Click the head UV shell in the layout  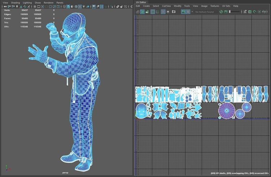pos(142,110)
